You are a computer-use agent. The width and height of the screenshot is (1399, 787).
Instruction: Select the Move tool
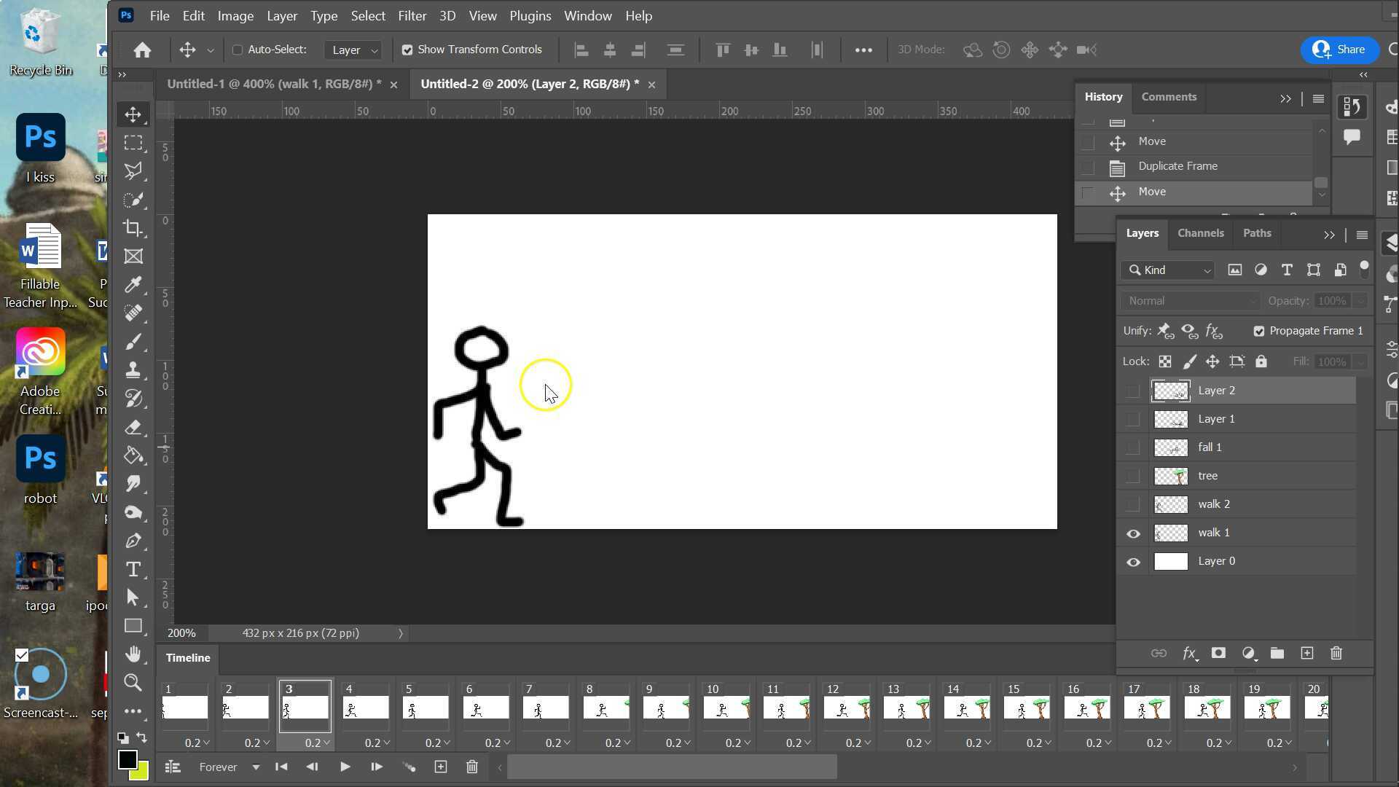(133, 114)
